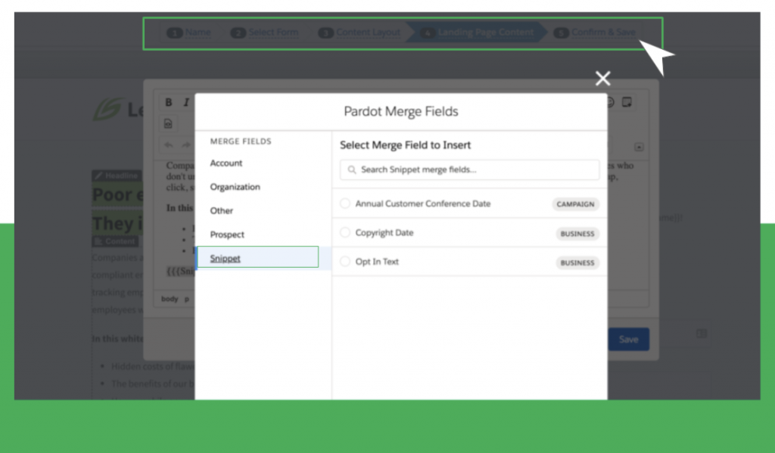Click the Copyright Date label
Image resolution: width=775 pixels, height=453 pixels.
tap(384, 233)
